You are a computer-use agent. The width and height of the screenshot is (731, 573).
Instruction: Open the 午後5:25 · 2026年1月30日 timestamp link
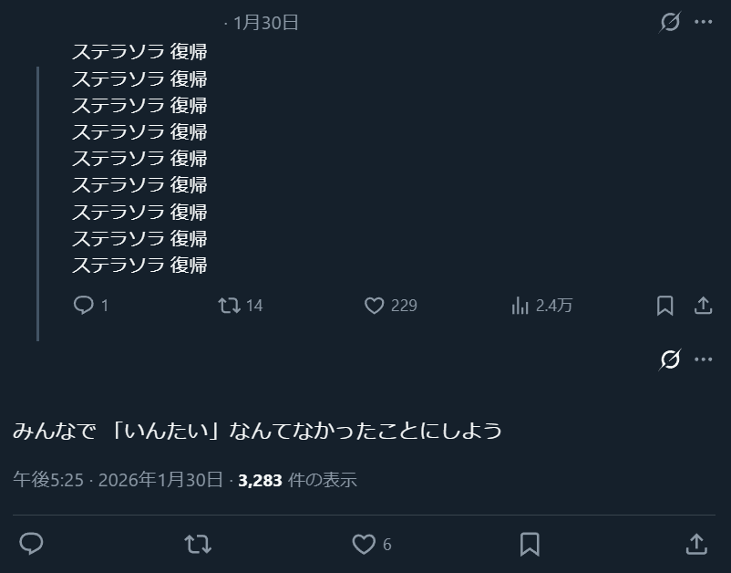[118, 479]
